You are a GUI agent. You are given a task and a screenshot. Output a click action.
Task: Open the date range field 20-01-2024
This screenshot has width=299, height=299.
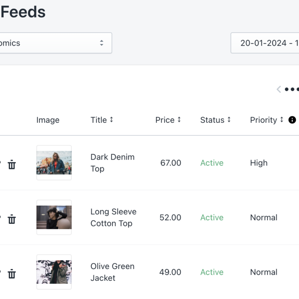pos(265,43)
